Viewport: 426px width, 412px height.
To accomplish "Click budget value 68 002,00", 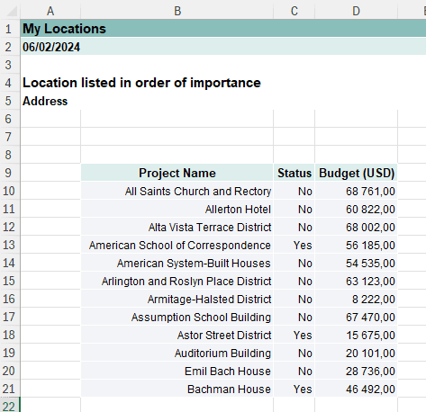I will pos(356,227).
